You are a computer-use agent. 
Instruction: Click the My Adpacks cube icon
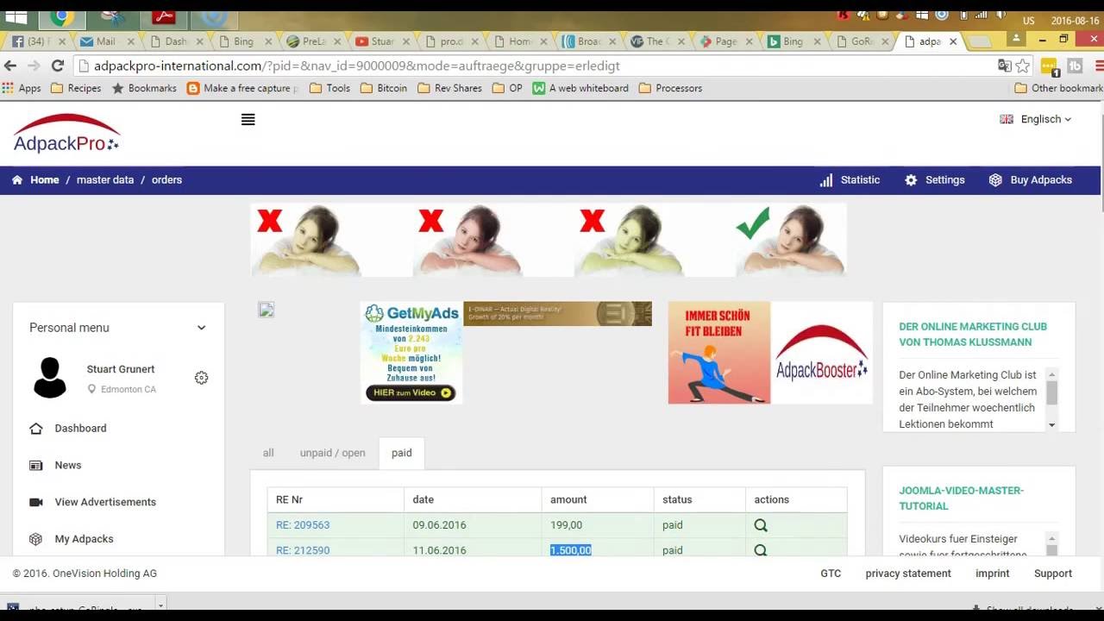coord(36,539)
